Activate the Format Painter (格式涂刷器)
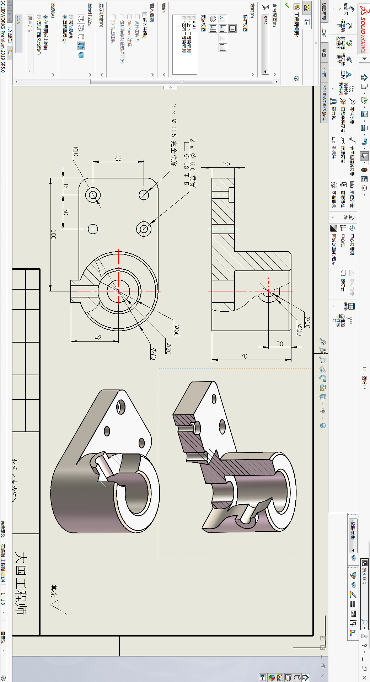Image resolution: width=370 pixels, height=682 pixels. coord(344,60)
